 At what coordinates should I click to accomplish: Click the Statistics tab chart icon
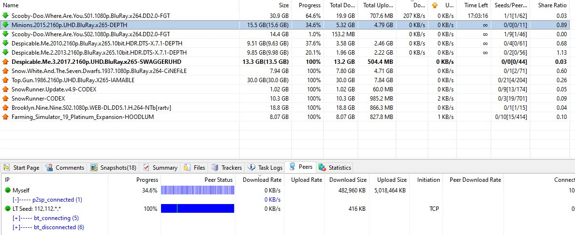tap(322, 168)
